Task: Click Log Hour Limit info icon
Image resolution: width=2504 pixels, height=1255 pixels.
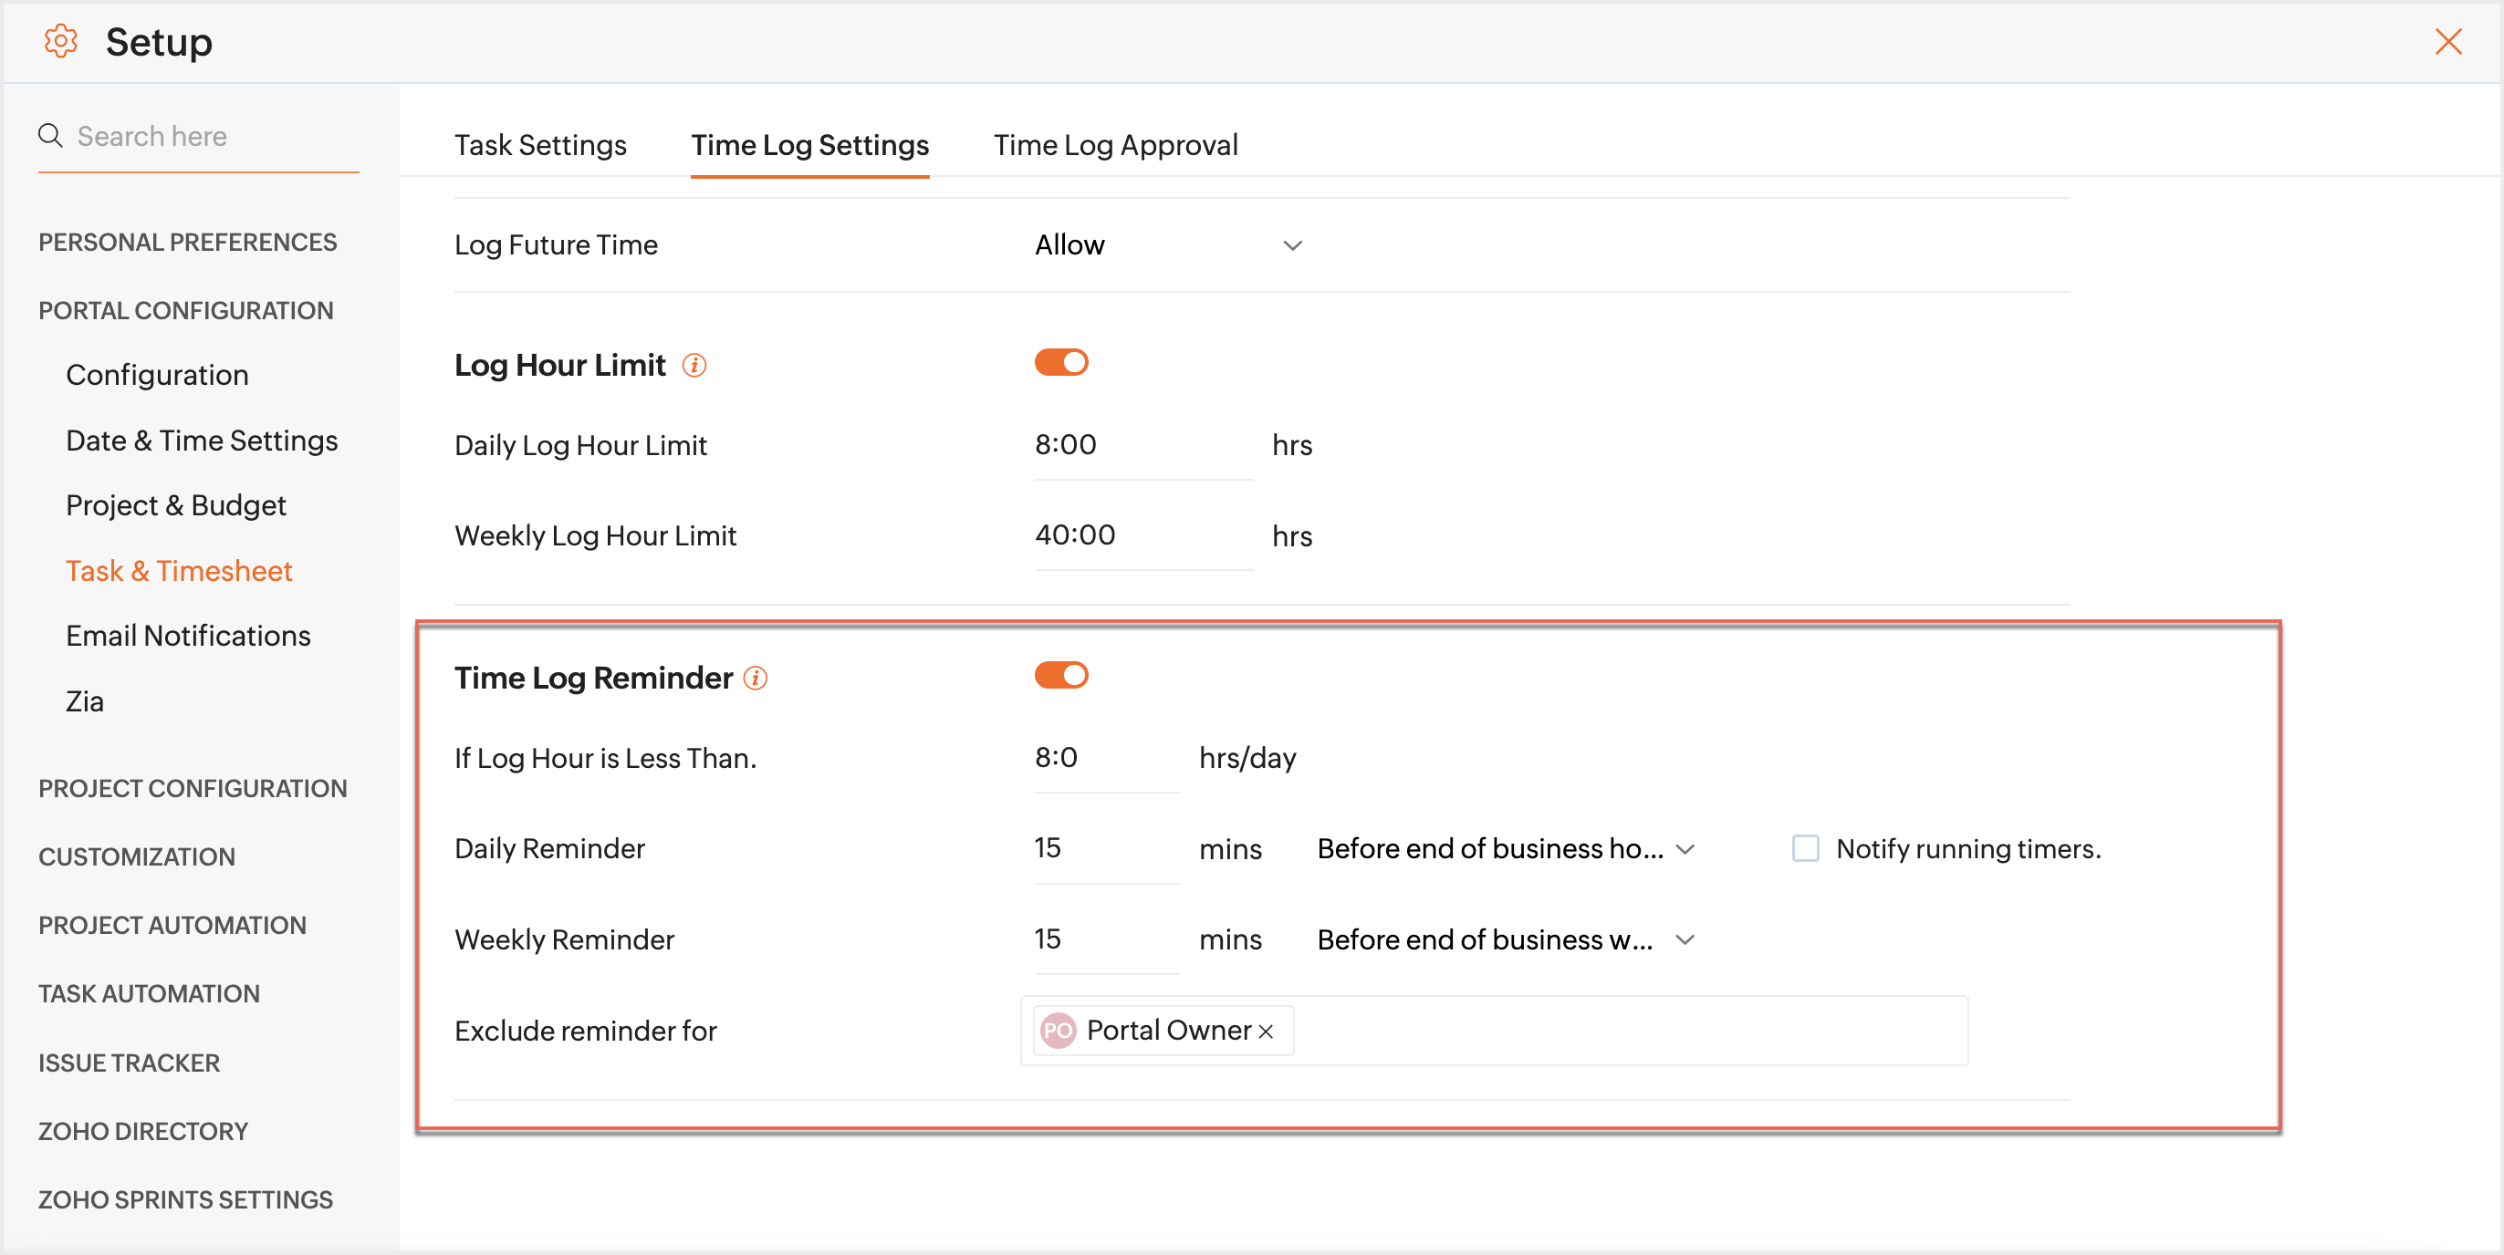Action: click(694, 365)
